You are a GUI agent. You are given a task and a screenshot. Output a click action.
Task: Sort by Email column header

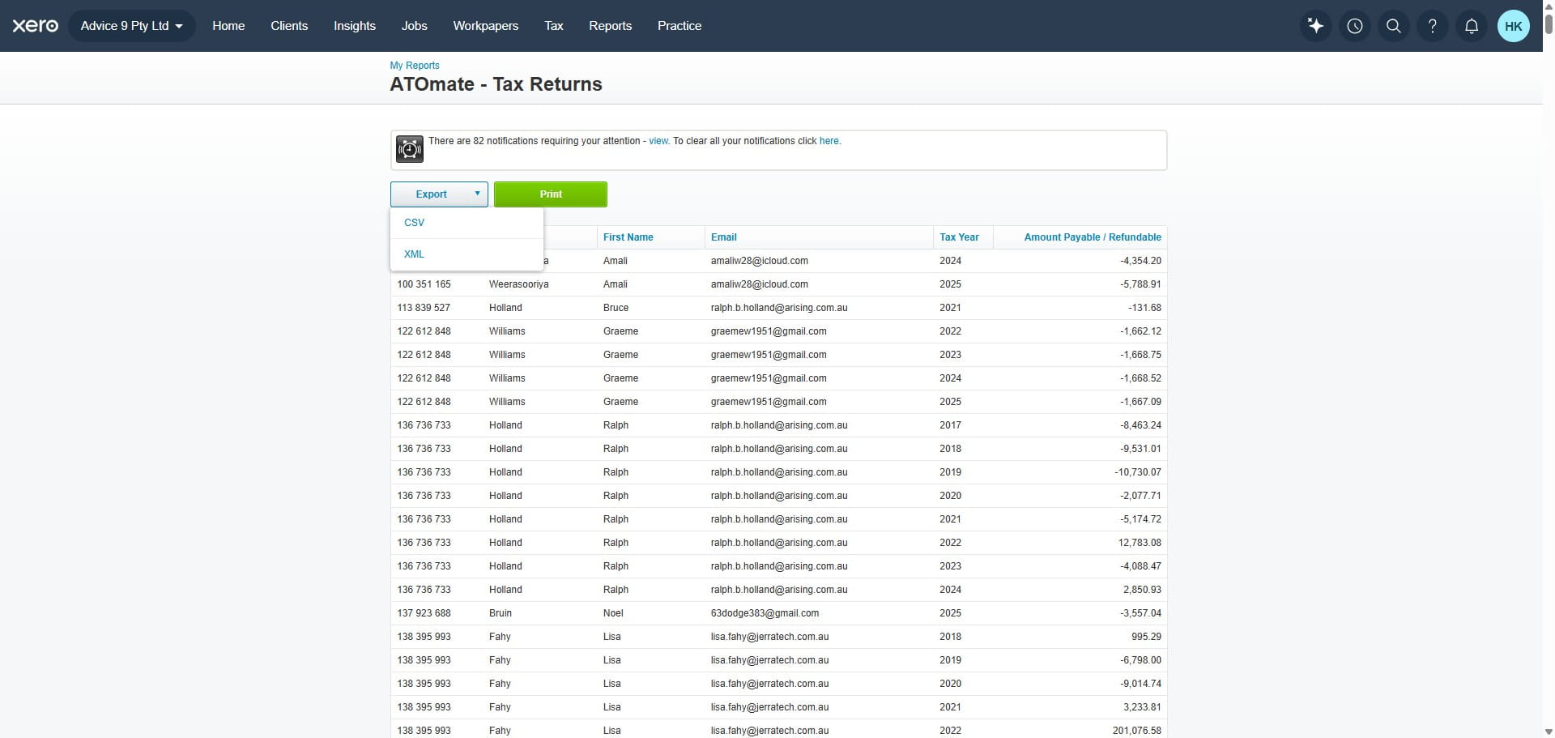tap(724, 237)
